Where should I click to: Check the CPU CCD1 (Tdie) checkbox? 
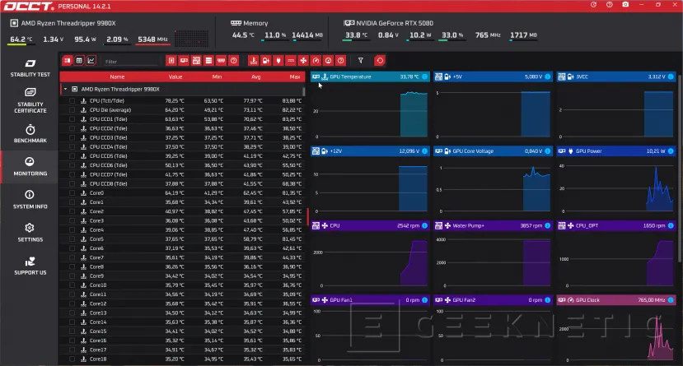point(72,119)
